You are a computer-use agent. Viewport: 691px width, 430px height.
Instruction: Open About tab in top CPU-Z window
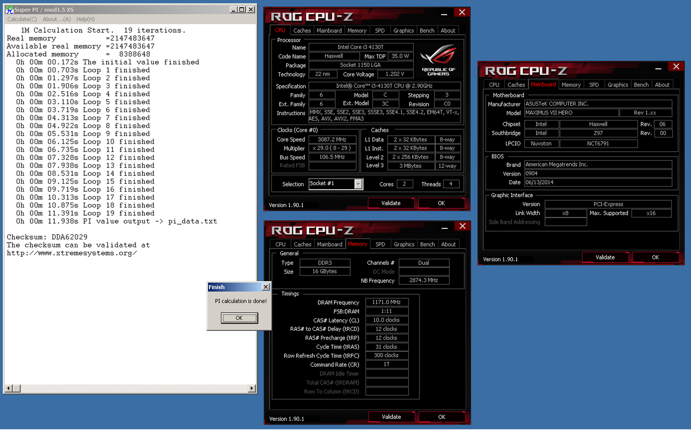[448, 31]
